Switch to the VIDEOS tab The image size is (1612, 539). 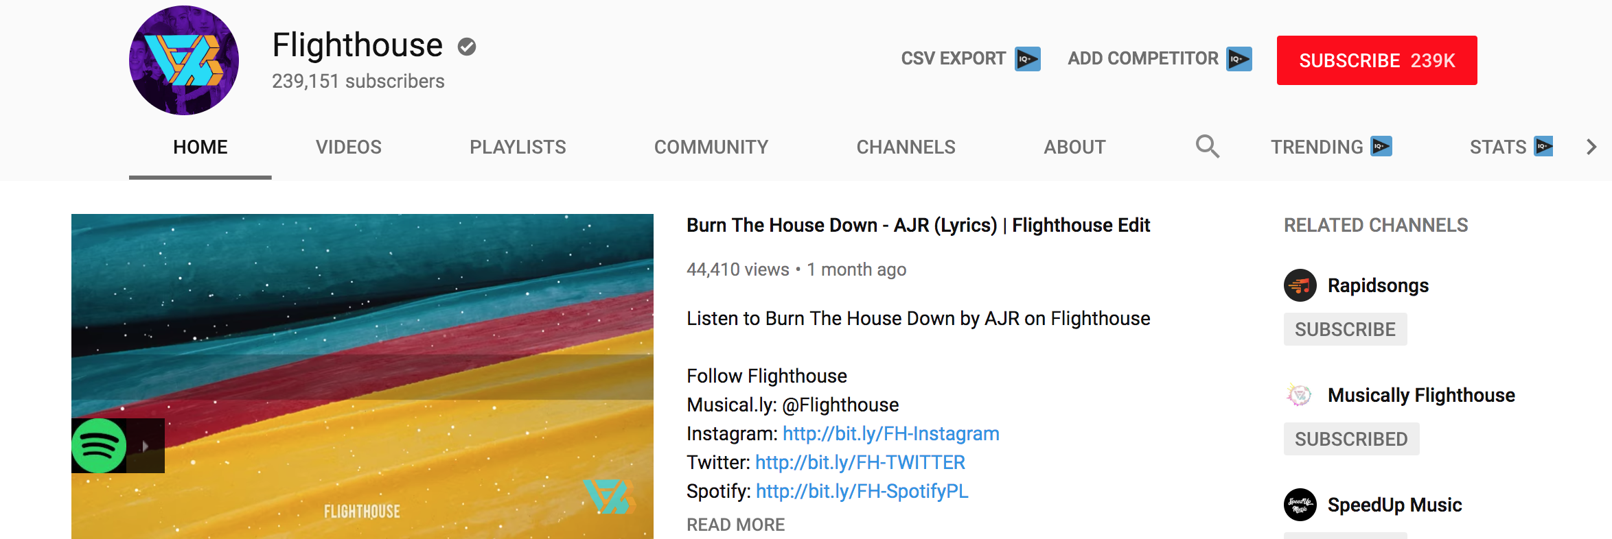click(349, 147)
